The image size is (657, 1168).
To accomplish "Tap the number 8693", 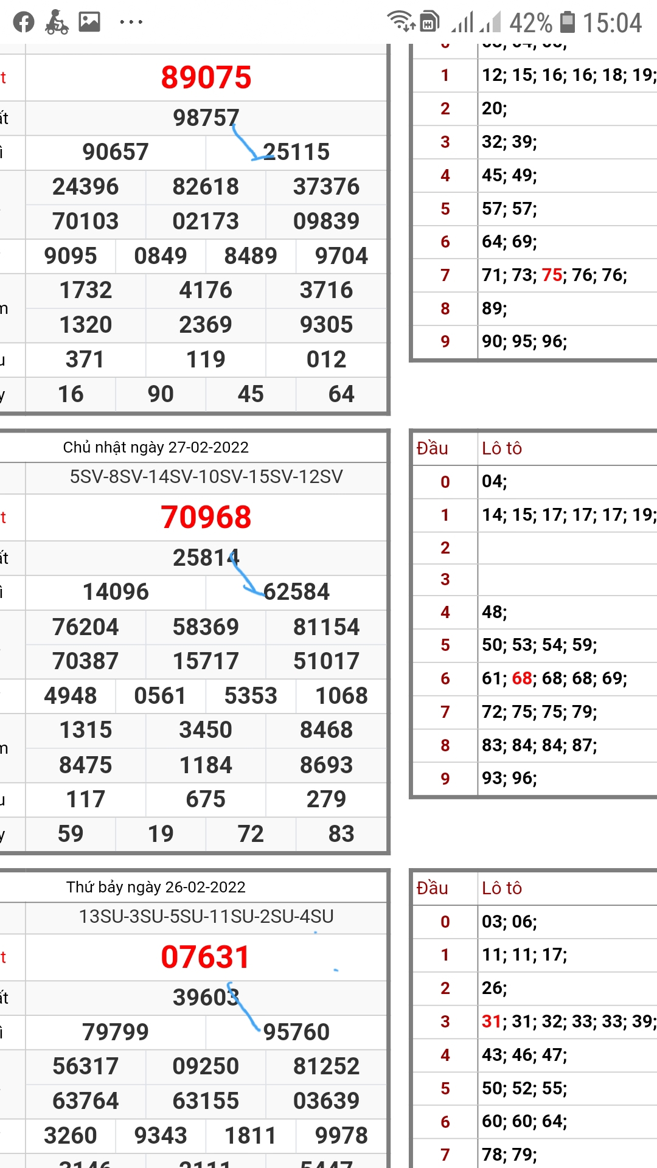I will click(327, 765).
